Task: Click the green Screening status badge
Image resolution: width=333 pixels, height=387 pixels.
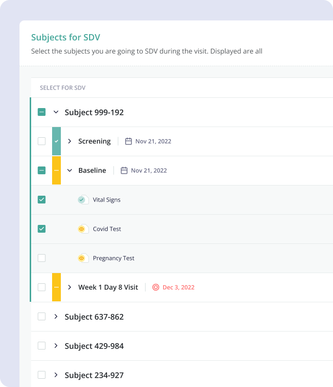Action: (x=56, y=141)
